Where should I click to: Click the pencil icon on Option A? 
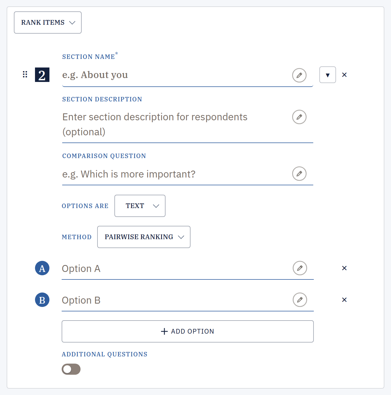(300, 268)
